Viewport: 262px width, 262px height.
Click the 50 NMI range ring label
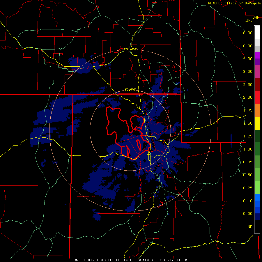(x=130, y=90)
